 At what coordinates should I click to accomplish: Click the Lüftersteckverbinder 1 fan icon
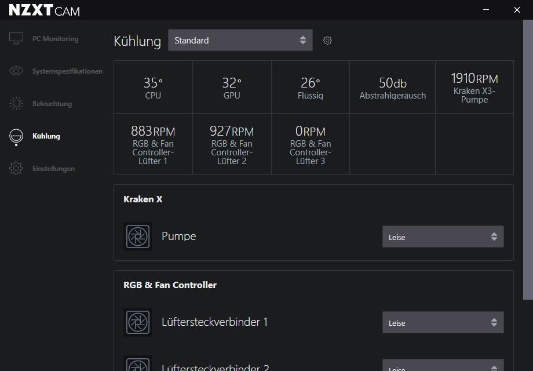click(138, 322)
